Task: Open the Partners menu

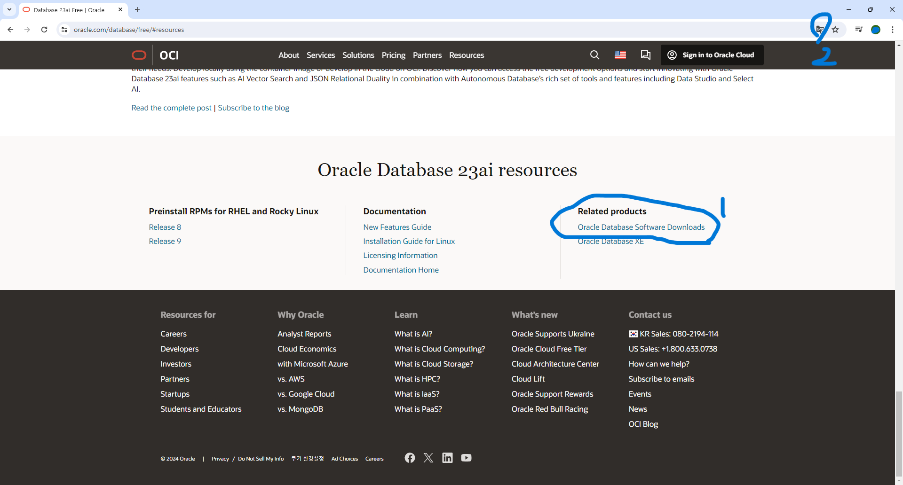Action: (427, 55)
